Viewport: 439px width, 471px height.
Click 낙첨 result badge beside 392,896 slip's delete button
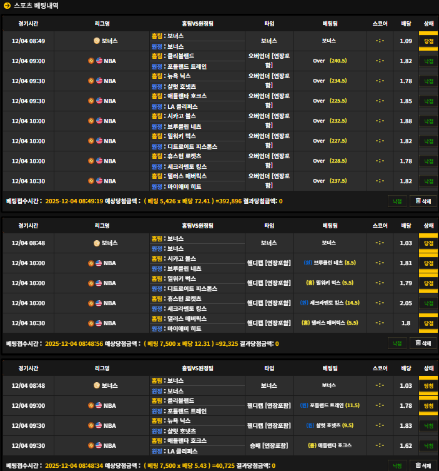point(396,201)
